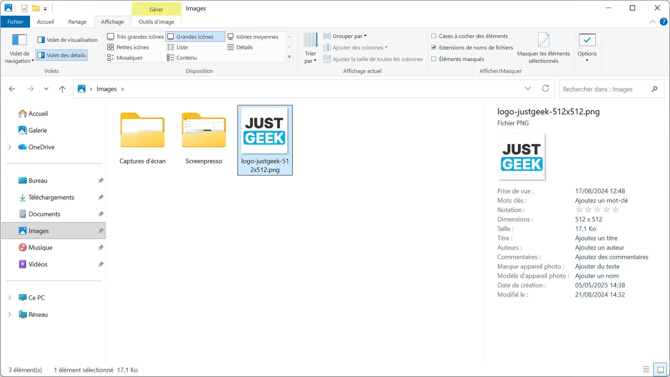Screen dimensions: 670x377
Task: Select Grandes icônes layout
Action: [195, 37]
